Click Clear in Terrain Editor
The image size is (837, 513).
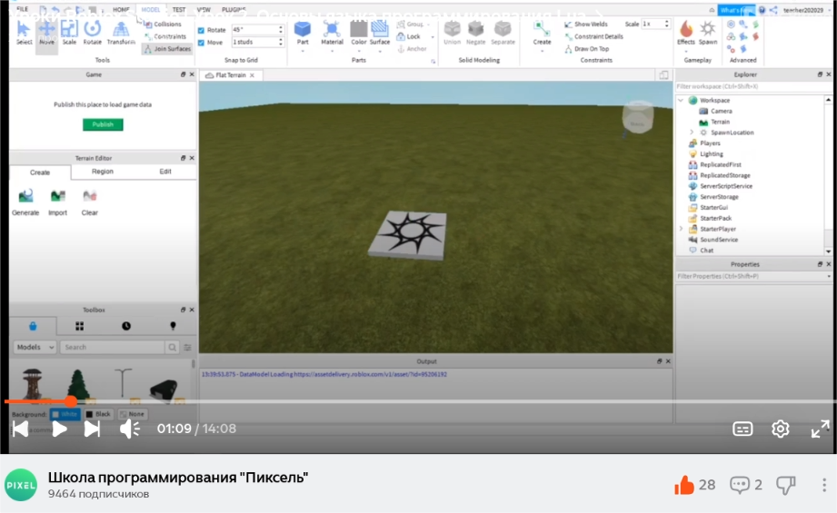pos(90,202)
